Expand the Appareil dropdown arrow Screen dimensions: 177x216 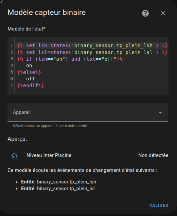(160, 113)
